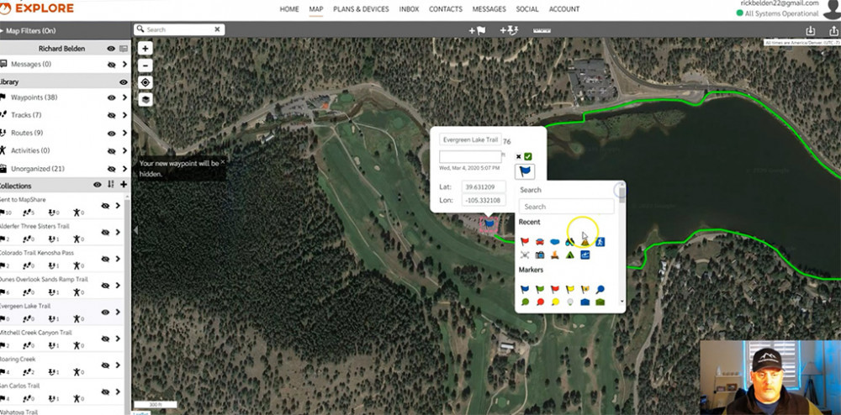
Task: Choose the yellow flag under Markers
Action: point(569,289)
